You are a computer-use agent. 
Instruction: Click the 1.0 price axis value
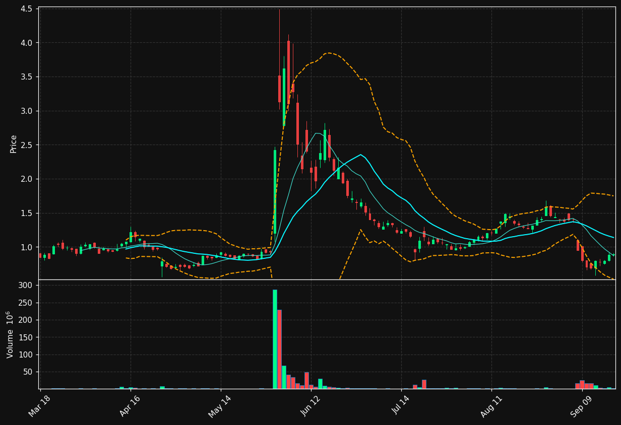[27, 247]
